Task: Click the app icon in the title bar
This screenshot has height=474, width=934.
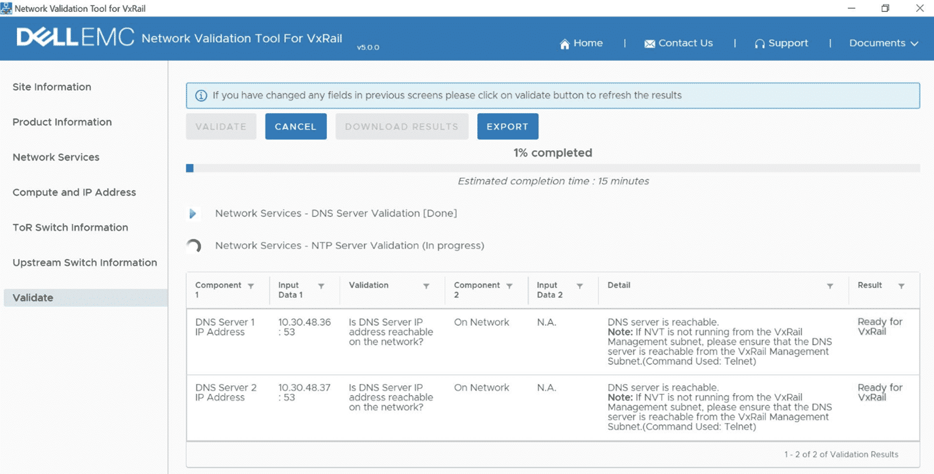Action: [x=6, y=8]
